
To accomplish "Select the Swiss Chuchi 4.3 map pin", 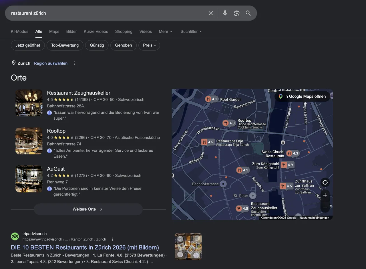I will coord(293,153).
